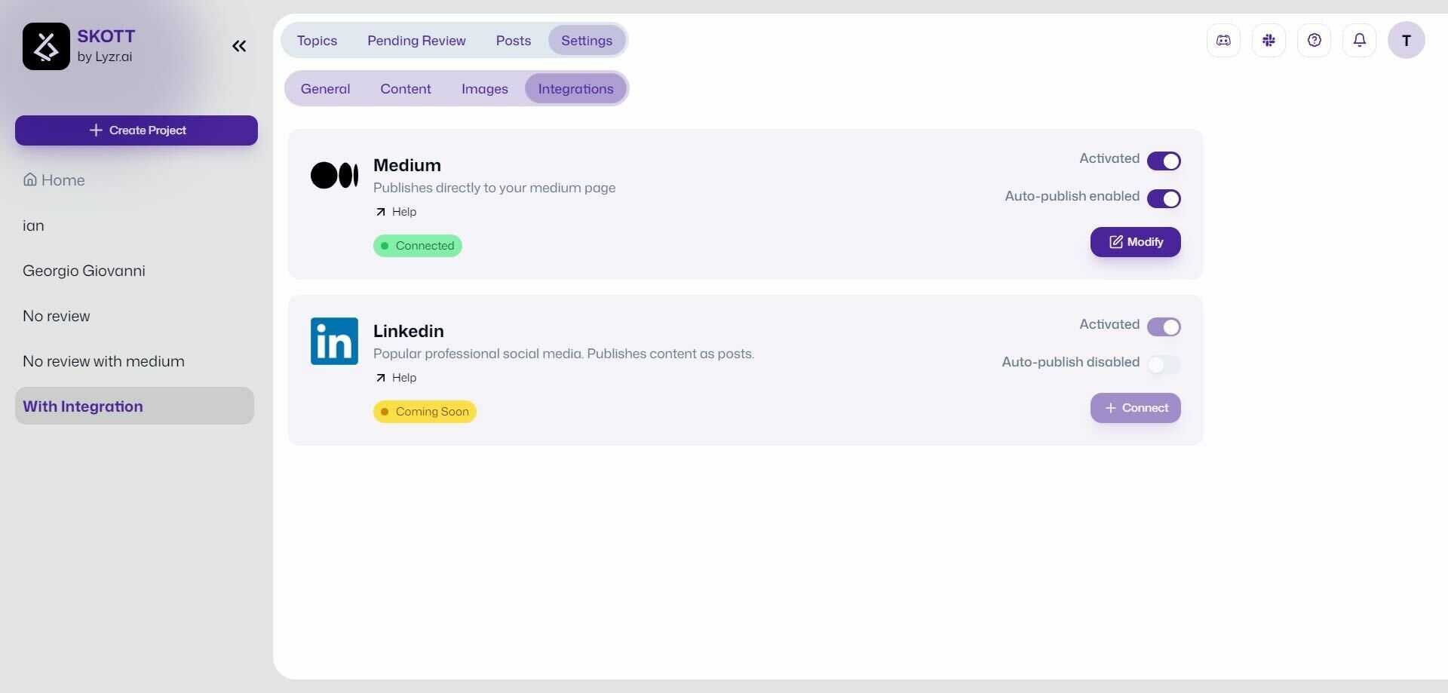Toggle Medium Activated switch
The image size is (1448, 693).
point(1164,161)
